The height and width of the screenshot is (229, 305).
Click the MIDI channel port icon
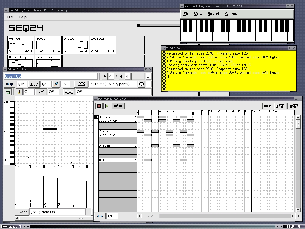pos(142,84)
